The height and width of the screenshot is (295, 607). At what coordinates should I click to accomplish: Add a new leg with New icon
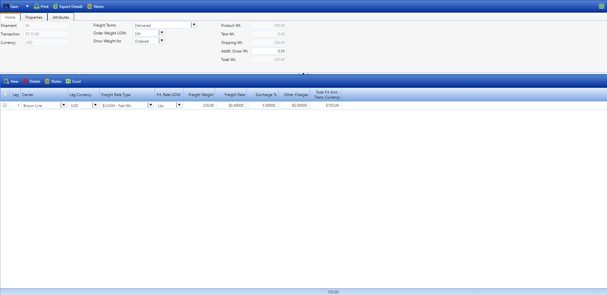pyautogui.click(x=6, y=81)
